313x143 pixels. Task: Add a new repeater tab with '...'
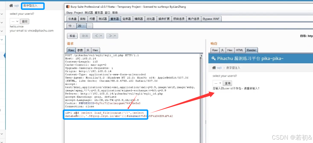90,26
